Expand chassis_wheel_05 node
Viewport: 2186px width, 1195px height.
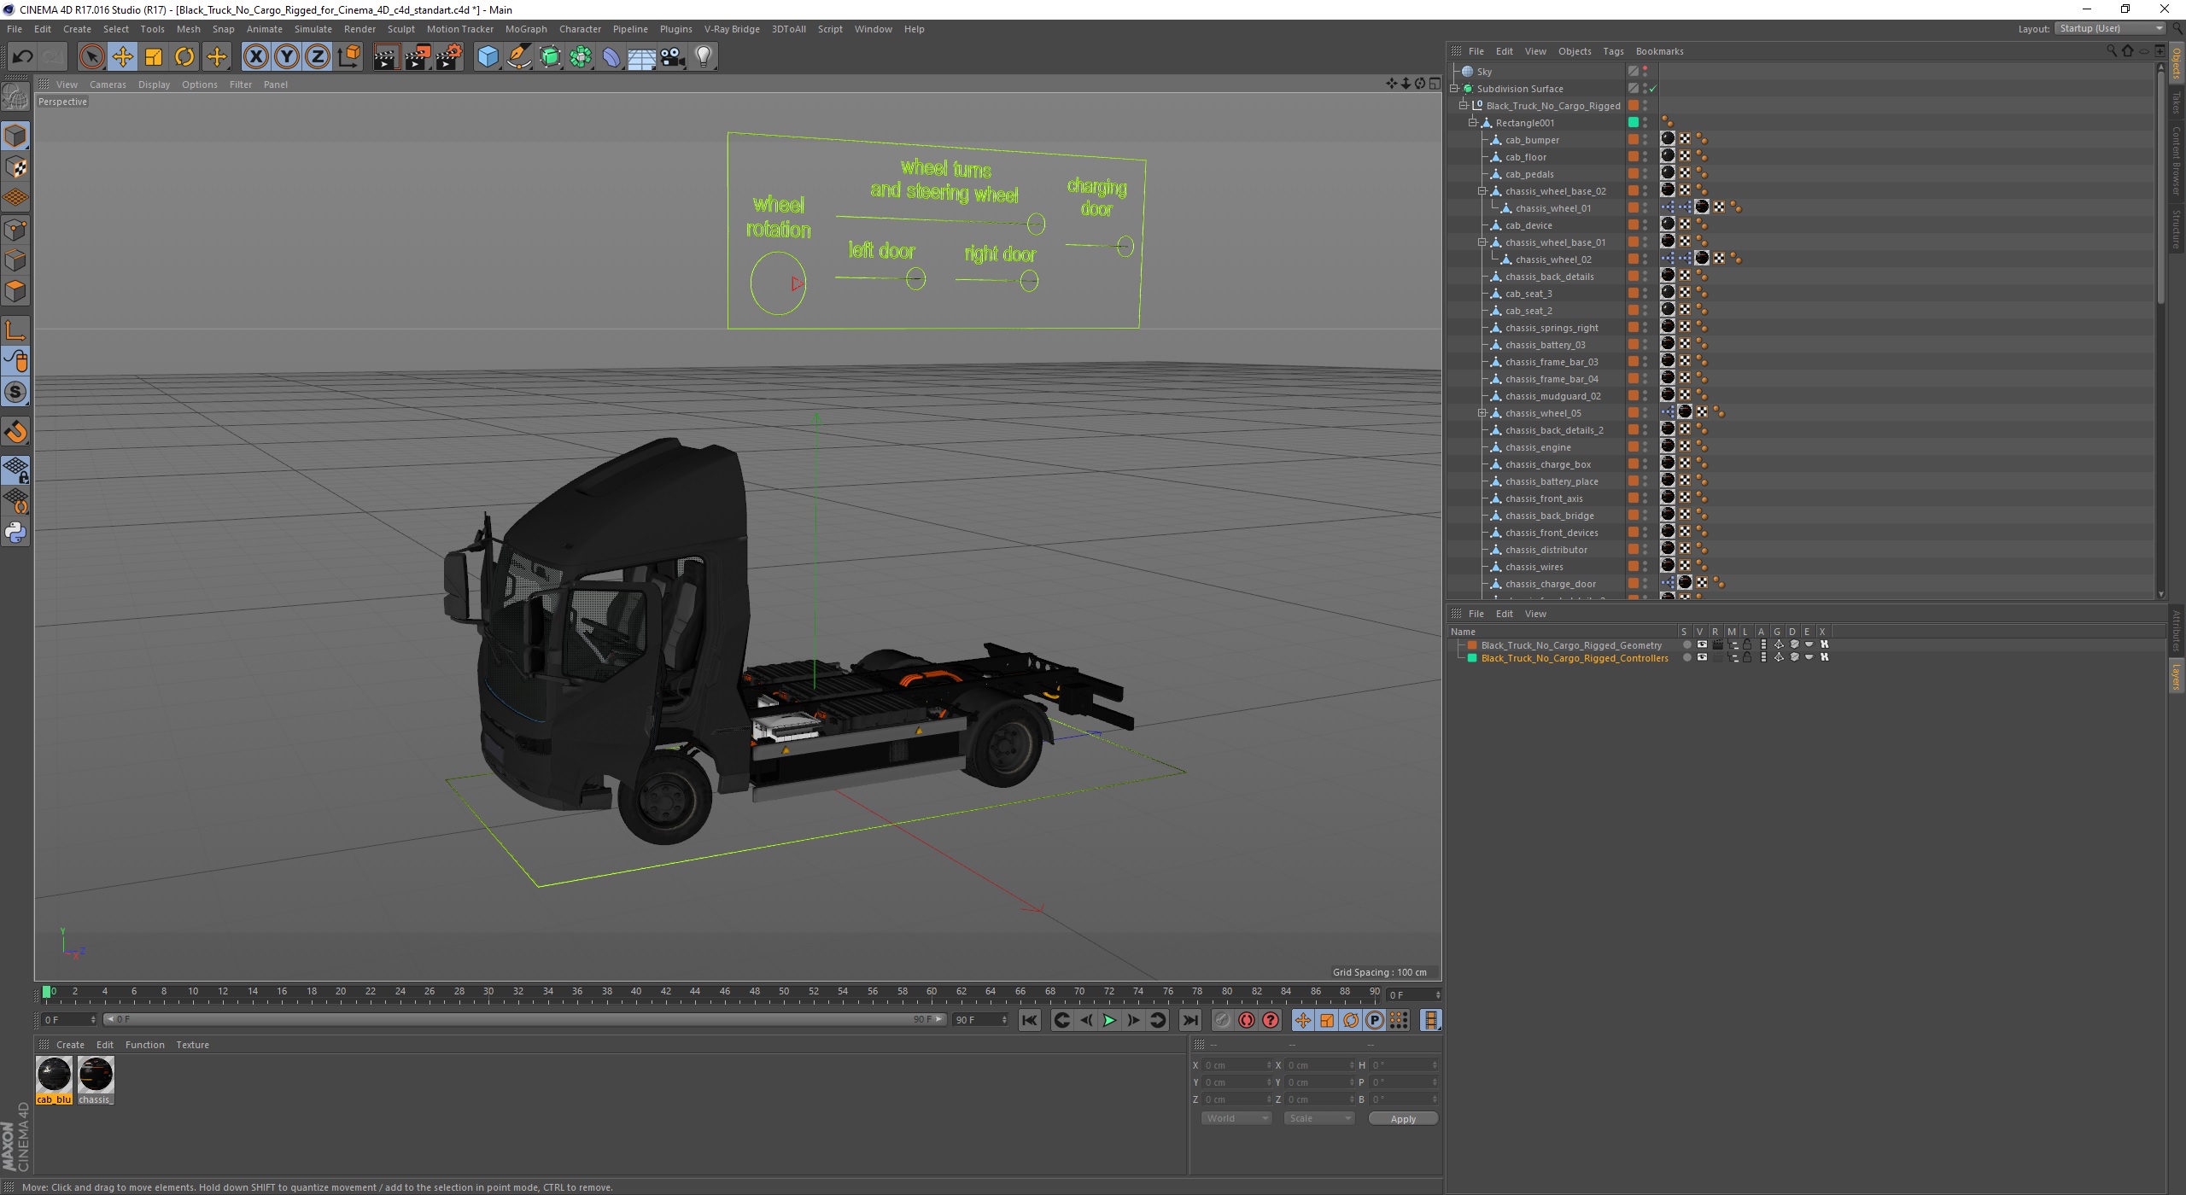(1483, 413)
